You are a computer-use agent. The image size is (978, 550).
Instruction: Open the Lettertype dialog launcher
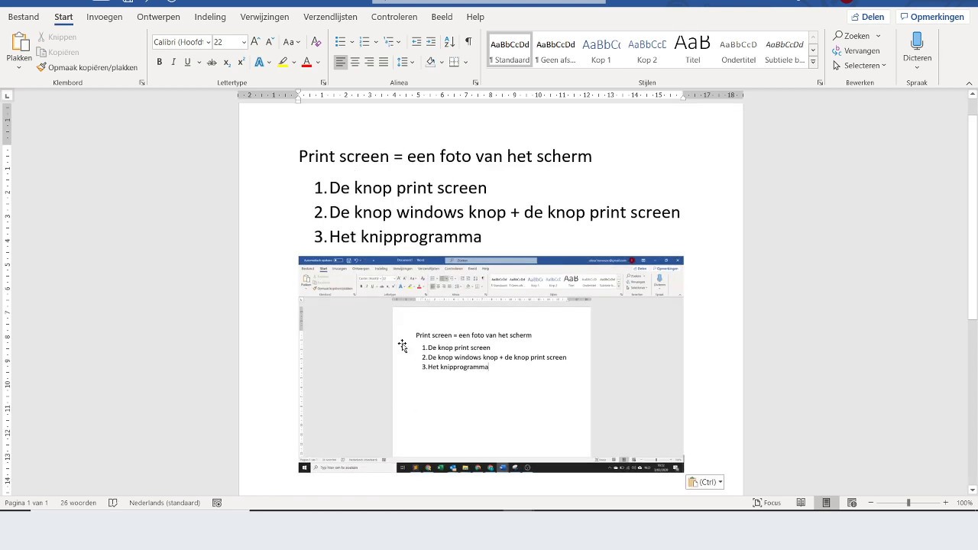pos(324,82)
